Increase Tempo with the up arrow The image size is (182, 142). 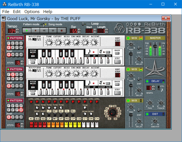[17, 30]
